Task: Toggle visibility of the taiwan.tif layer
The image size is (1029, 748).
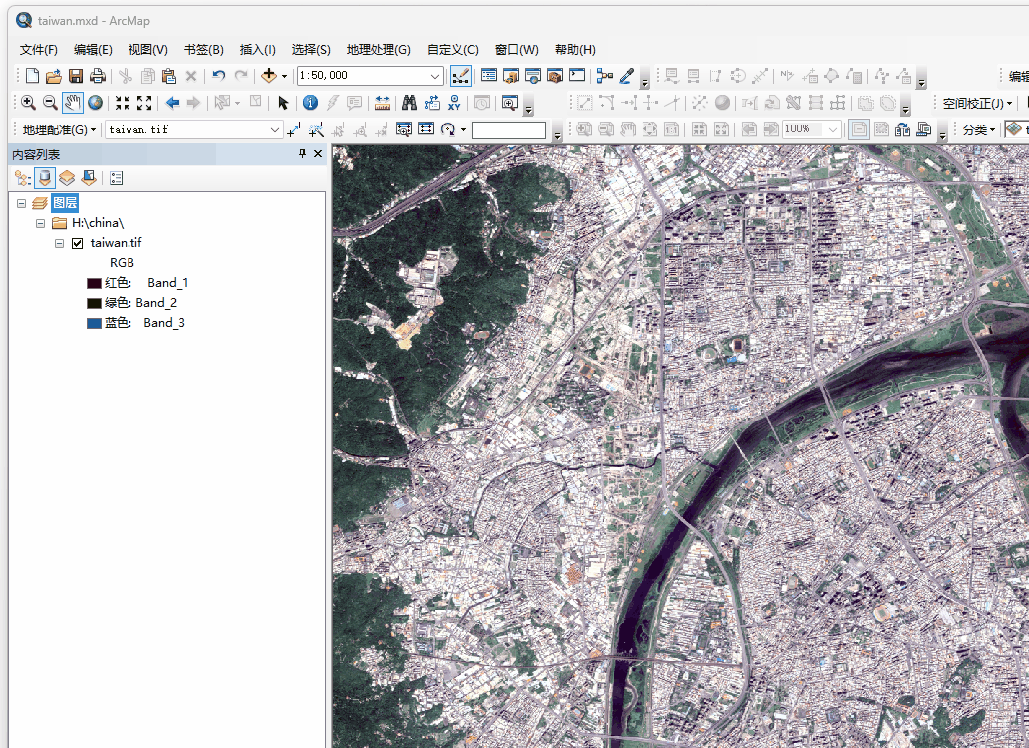Action: pyautogui.click(x=77, y=242)
